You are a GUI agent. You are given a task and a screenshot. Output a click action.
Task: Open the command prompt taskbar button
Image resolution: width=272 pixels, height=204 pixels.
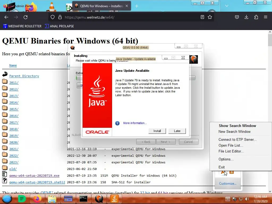coord(83,199)
